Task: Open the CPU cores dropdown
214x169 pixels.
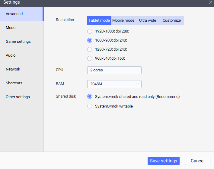Action: [x=114, y=70]
